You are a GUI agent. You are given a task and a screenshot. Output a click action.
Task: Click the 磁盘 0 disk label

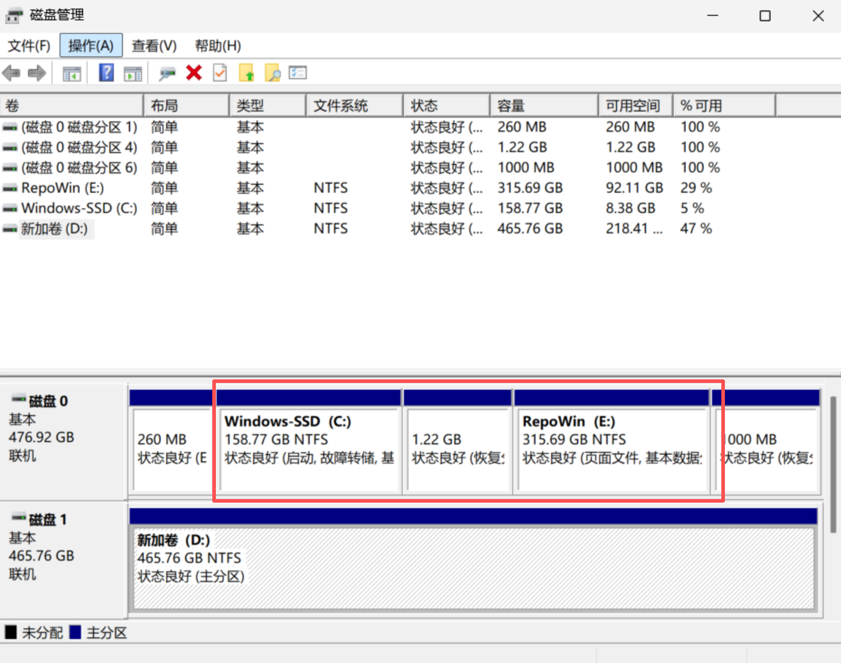coord(48,401)
